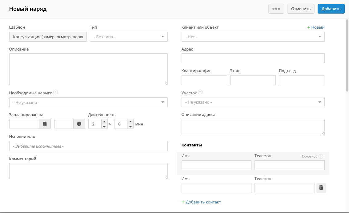Focus the Адрес input field
Image resolution: width=349 pixels, height=213 pixels.
pyautogui.click(x=253, y=58)
